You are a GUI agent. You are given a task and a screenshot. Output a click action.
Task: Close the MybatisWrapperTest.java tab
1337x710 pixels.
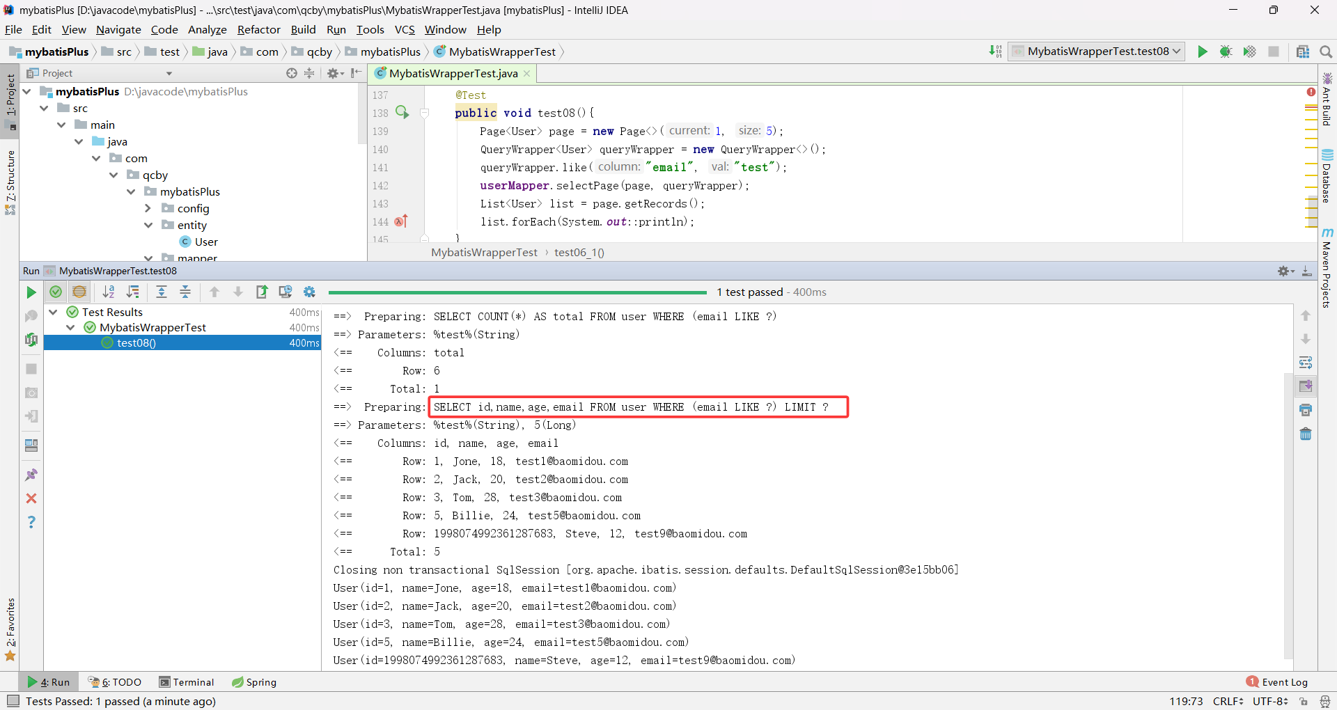(526, 74)
